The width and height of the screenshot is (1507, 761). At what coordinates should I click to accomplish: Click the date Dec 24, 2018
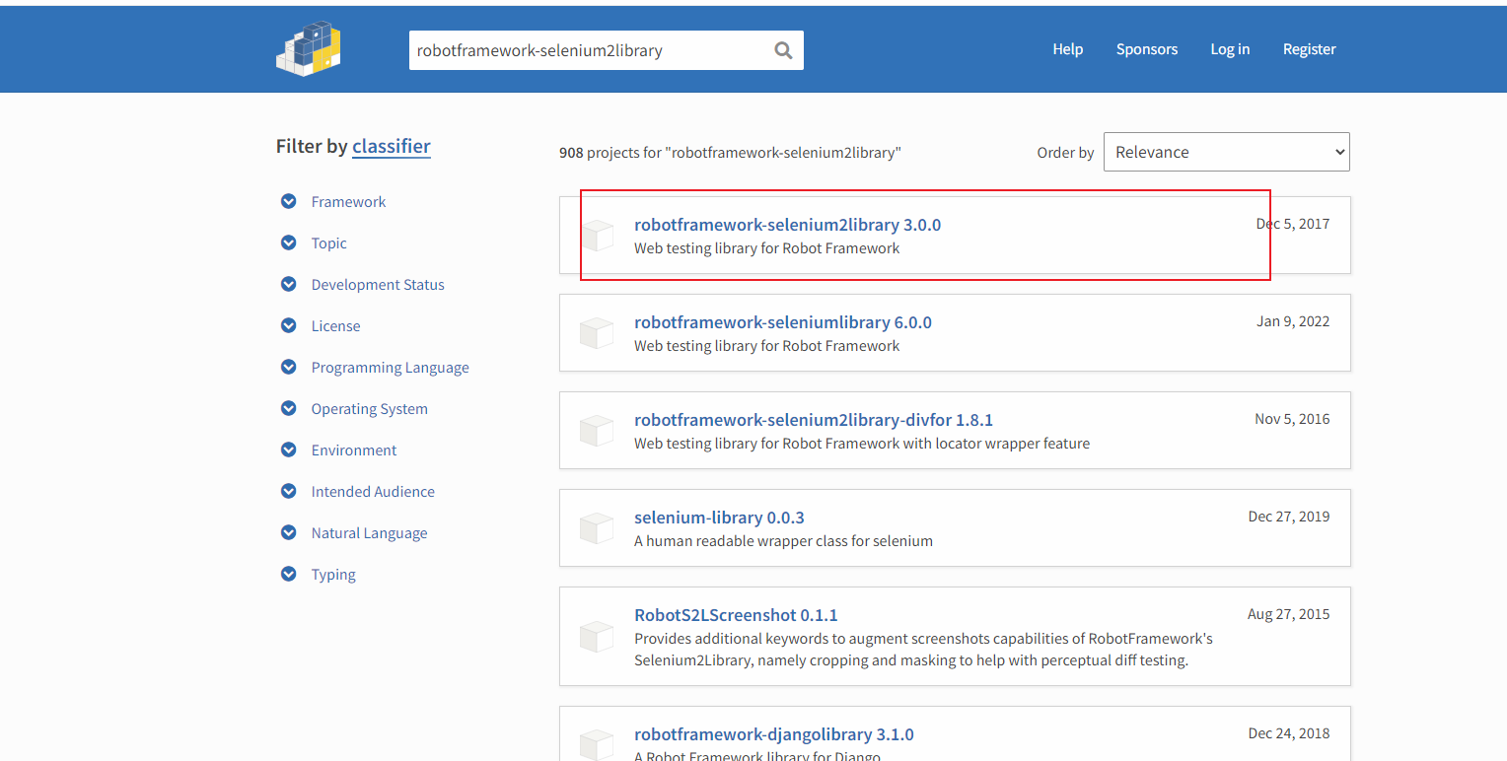[1289, 733]
